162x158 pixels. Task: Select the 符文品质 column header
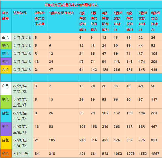click(x=6, y=21)
